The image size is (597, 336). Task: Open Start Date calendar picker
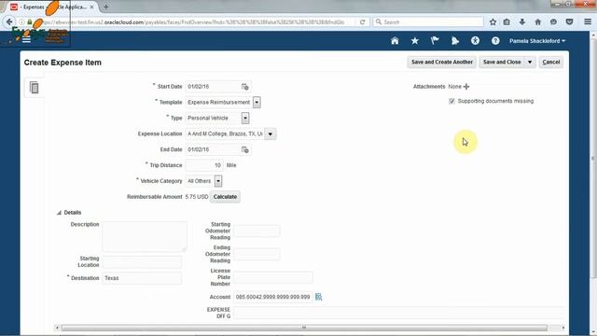pyautogui.click(x=244, y=87)
